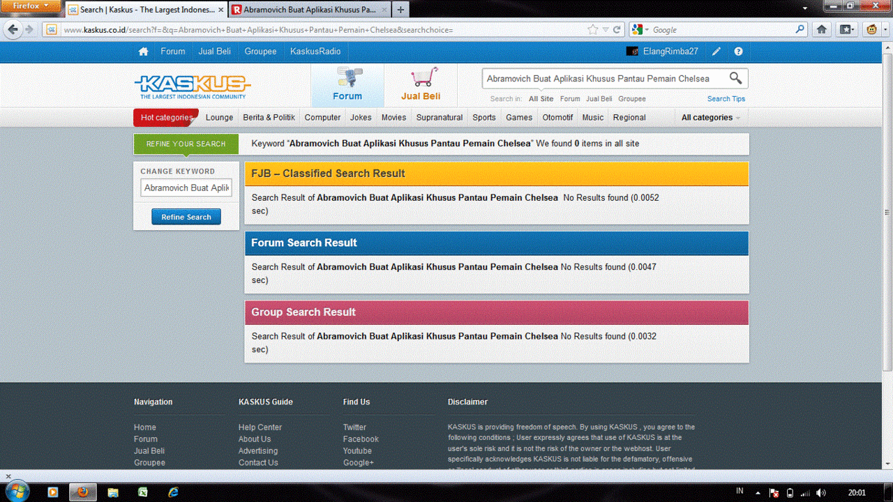This screenshot has width=893, height=502.
Task: Open Advertising footer link
Action: coord(258,451)
